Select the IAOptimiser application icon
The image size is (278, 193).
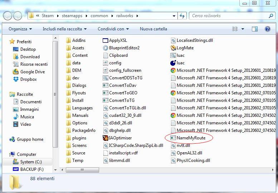click(105, 138)
